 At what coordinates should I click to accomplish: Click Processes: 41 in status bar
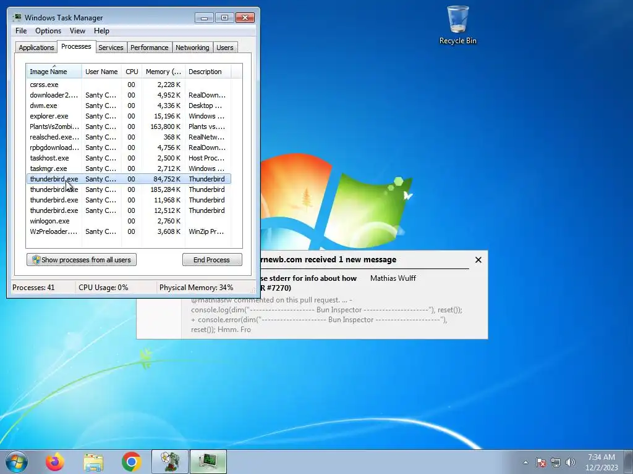click(33, 288)
